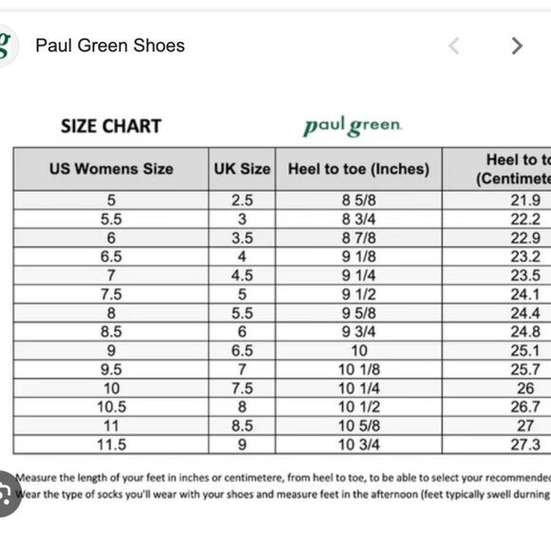Click the 9 5/8 inches cell

coord(359,313)
